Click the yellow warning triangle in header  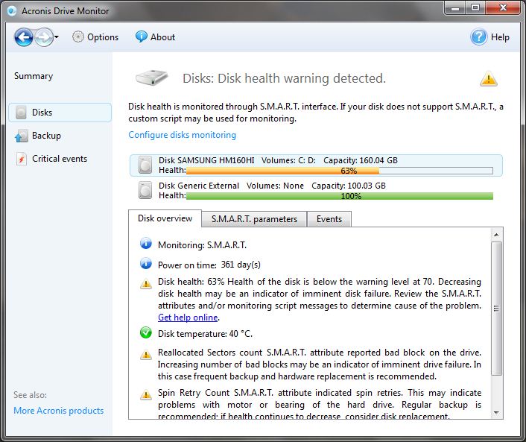pyautogui.click(x=489, y=79)
